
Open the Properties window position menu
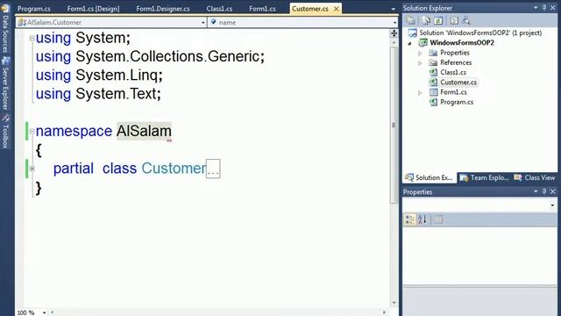[536, 191]
